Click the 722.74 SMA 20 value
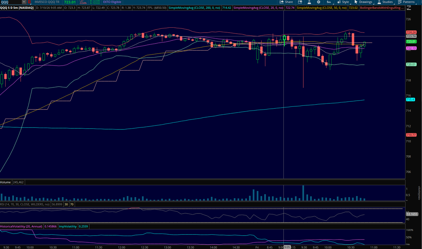 [x=290, y=8]
